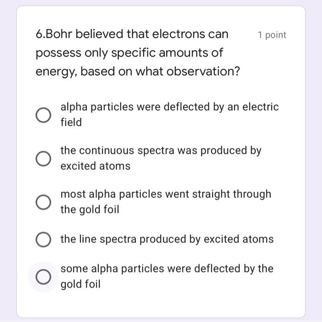
Task: Click 'the gold foil' below 'most alpha particles'
Action: 90,210
